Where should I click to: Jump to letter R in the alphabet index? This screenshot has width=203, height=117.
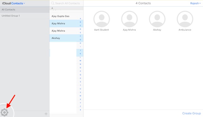coord(80,78)
